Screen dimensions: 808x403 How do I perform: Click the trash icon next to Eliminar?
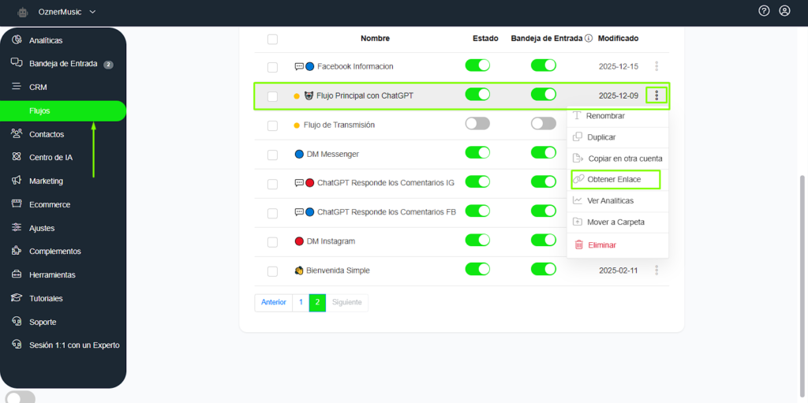[578, 245]
